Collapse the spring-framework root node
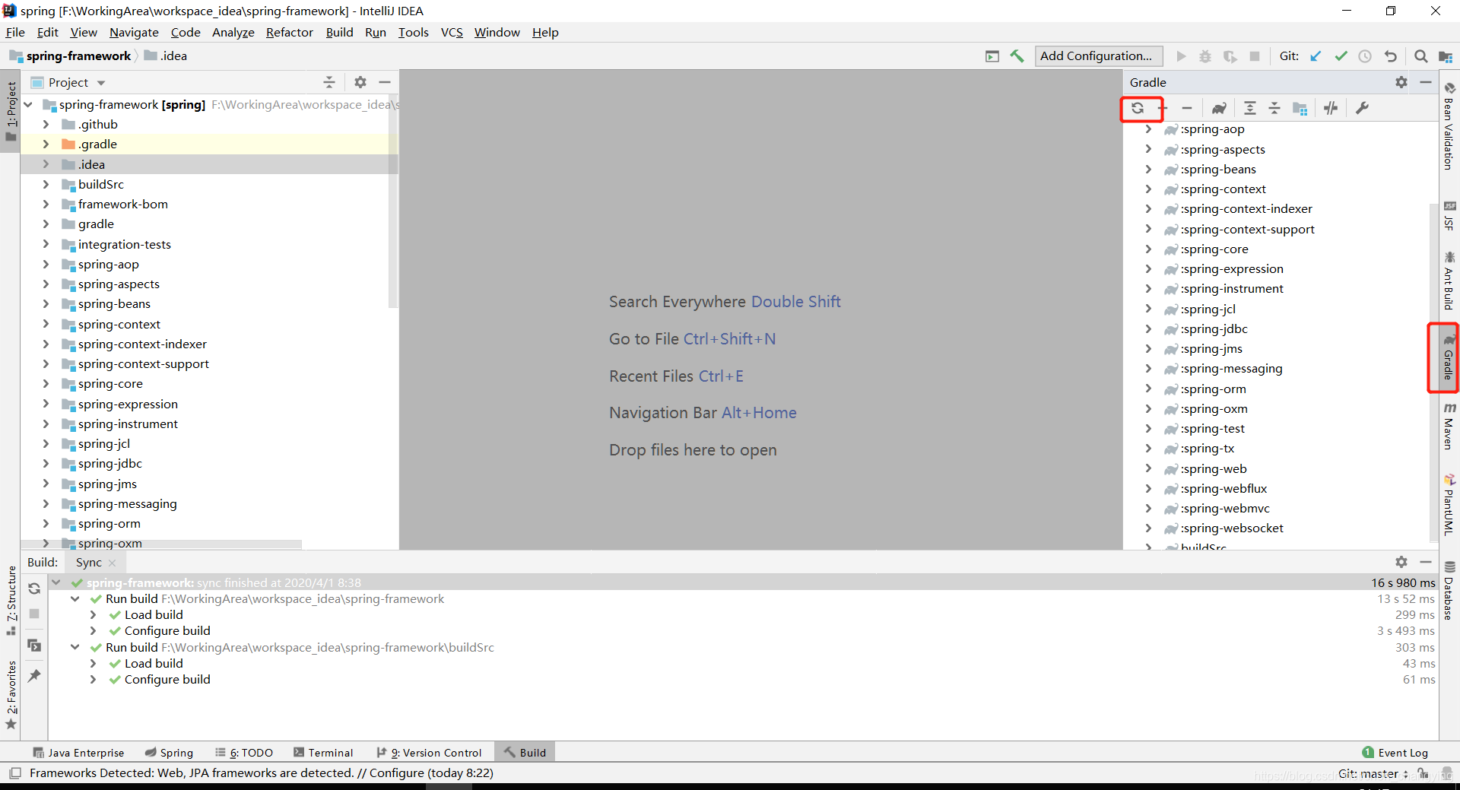 [28, 105]
